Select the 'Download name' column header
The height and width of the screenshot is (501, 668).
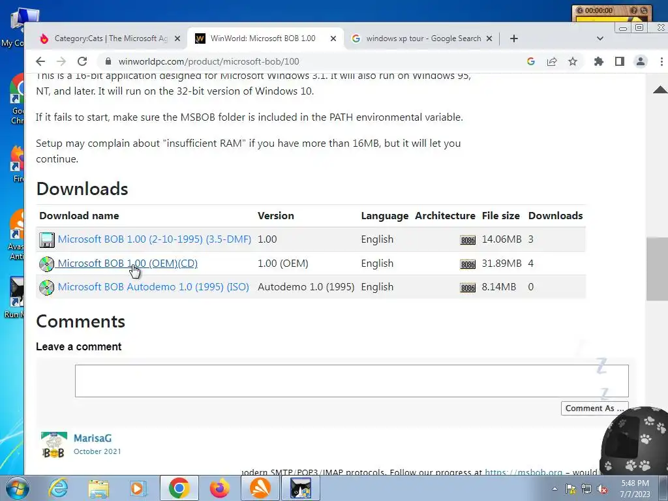click(x=79, y=215)
